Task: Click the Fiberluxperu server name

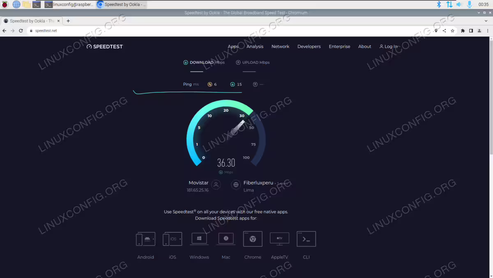Action: pos(258,183)
